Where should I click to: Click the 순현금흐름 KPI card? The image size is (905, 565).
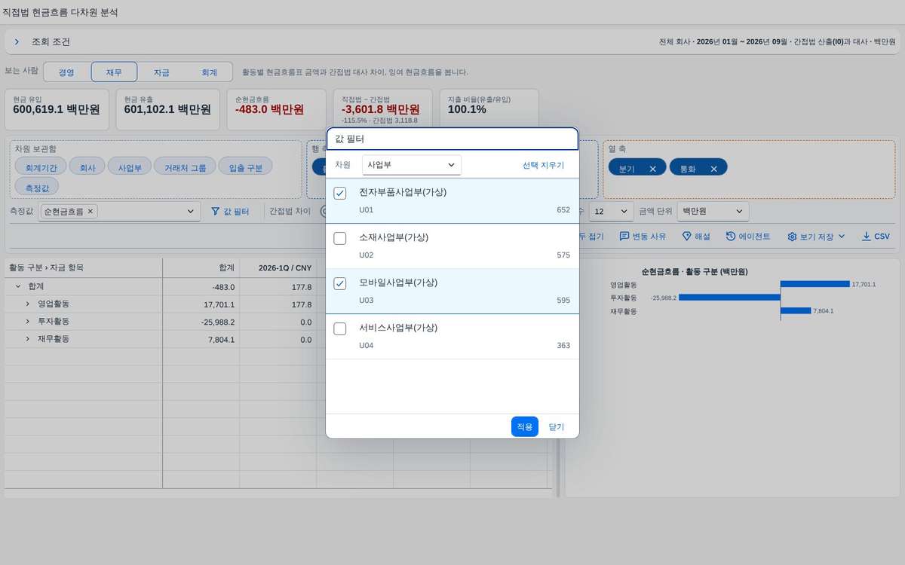coord(276,108)
